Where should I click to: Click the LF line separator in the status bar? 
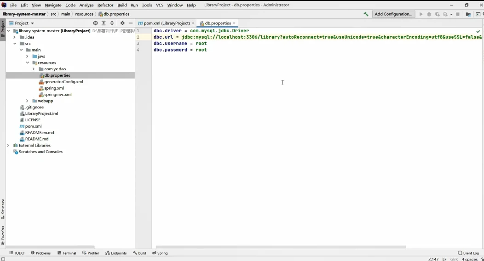(444, 259)
